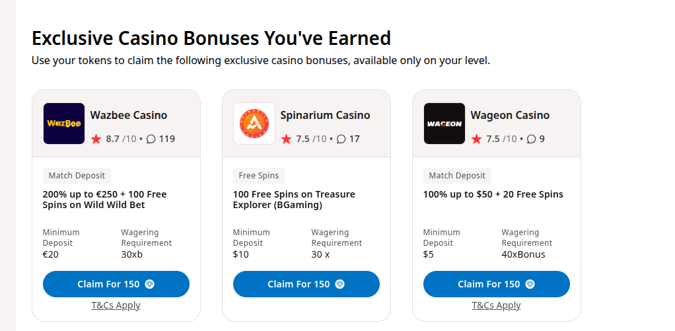Select the Match Deposit tag on Wageon
675x331 pixels.
point(457,176)
